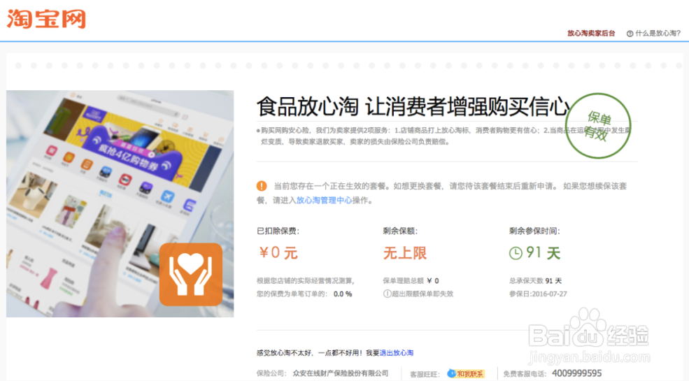This screenshot has width=689, height=381.
Task: Select headline 食品放心淘 让消费者增强购买信心
Action: 413,107
